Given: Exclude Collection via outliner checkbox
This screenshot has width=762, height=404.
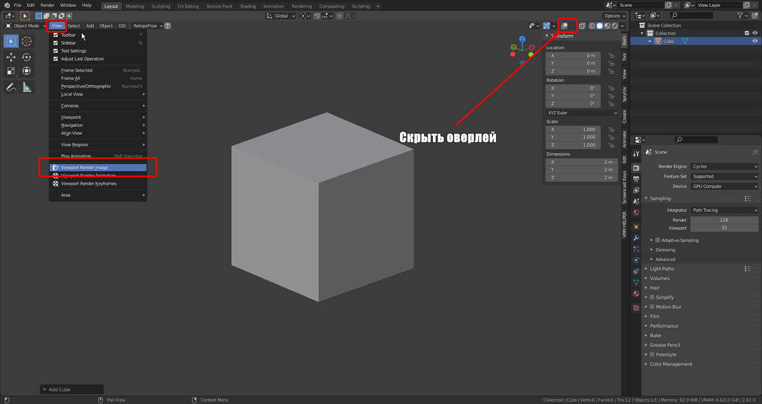Looking at the screenshot, I should 747,33.
